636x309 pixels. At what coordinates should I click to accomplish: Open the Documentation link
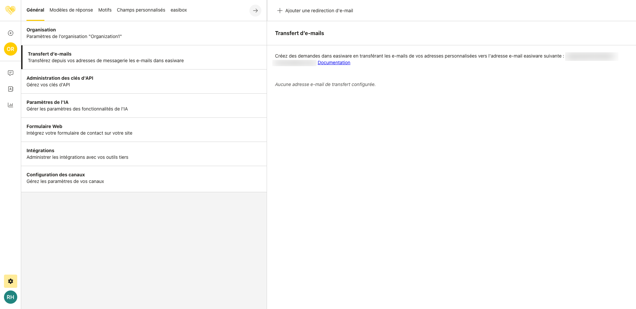click(334, 63)
